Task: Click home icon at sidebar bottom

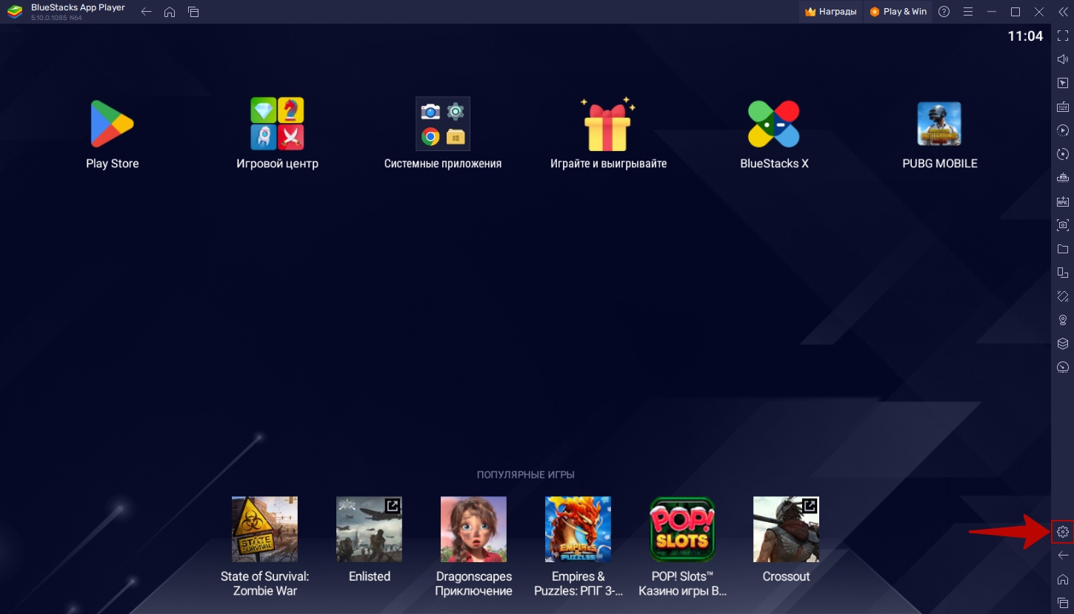Action: click(x=1063, y=579)
